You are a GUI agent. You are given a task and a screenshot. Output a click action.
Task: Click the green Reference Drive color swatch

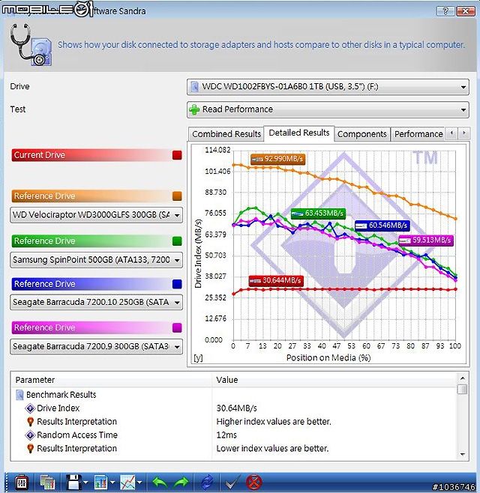(x=177, y=241)
